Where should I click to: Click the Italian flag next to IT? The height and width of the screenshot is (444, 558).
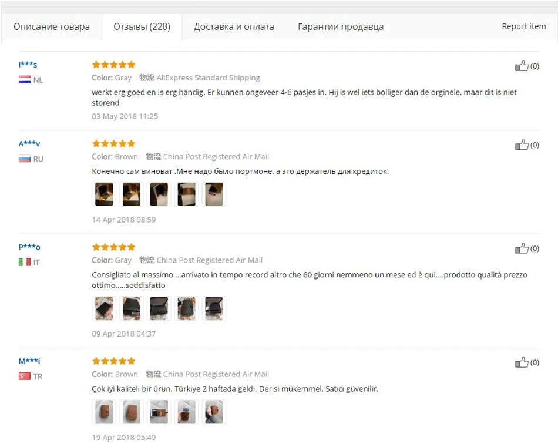pos(25,262)
